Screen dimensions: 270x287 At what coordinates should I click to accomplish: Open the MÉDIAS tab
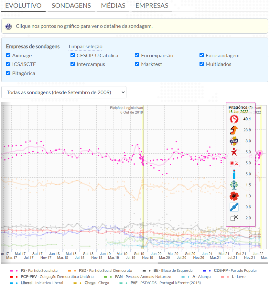pyautogui.click(x=113, y=6)
